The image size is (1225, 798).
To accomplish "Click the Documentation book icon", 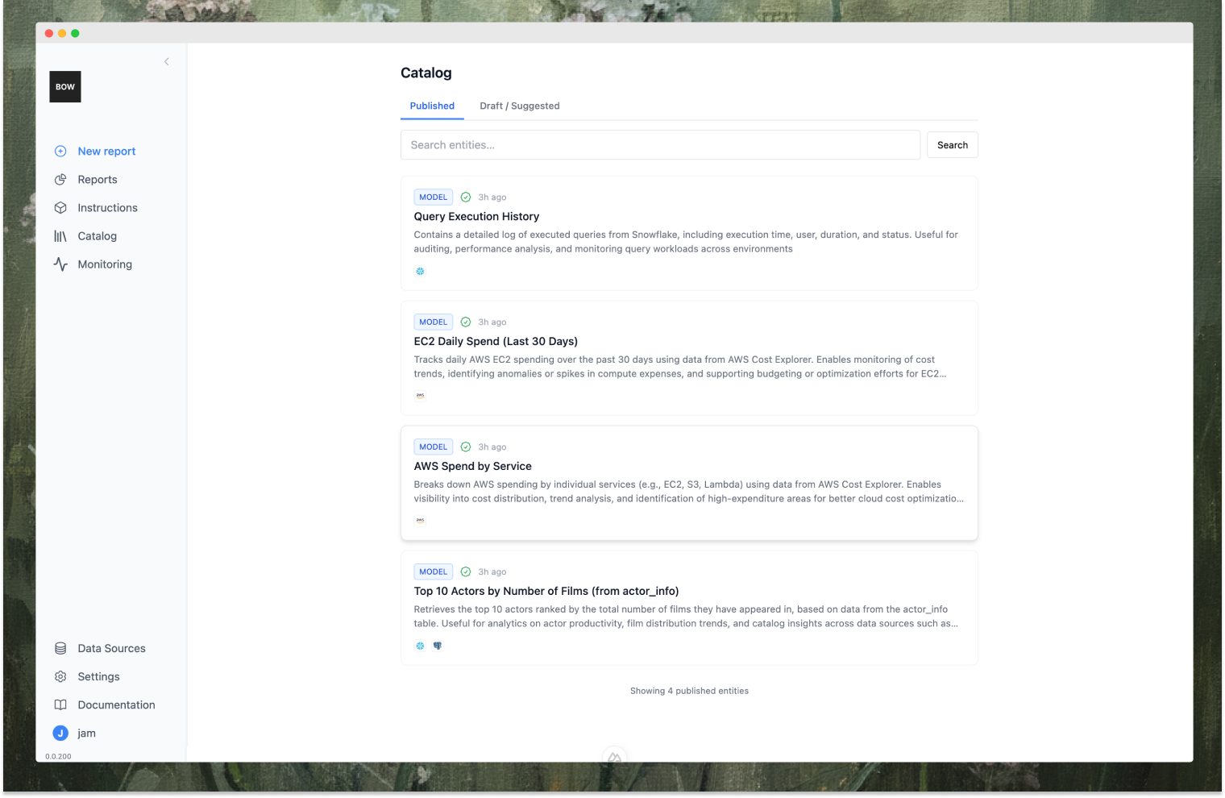I will 60,705.
